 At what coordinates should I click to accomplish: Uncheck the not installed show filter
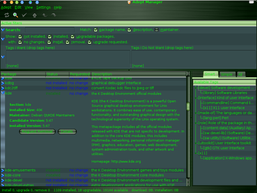click(x=20, y=37)
